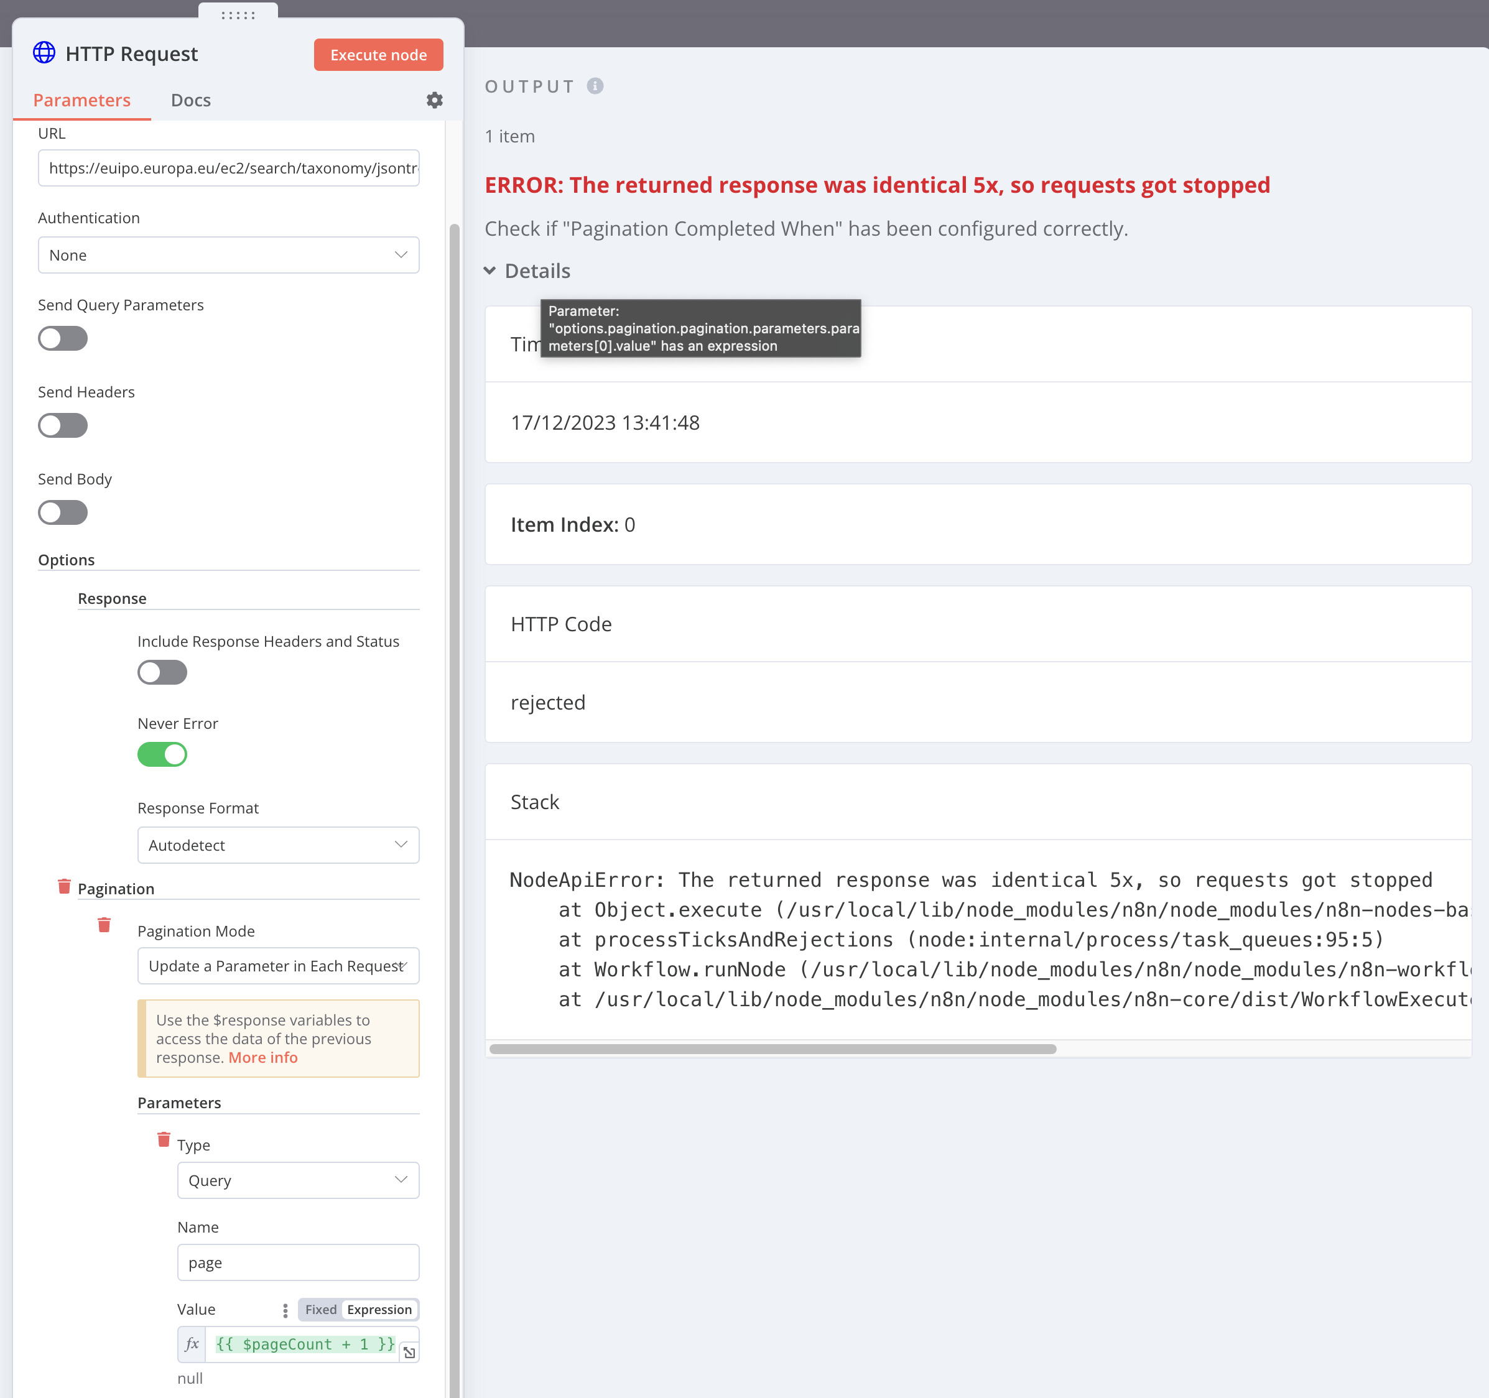The width and height of the screenshot is (1489, 1398).
Task: Open node settings gear icon
Action: click(x=434, y=100)
